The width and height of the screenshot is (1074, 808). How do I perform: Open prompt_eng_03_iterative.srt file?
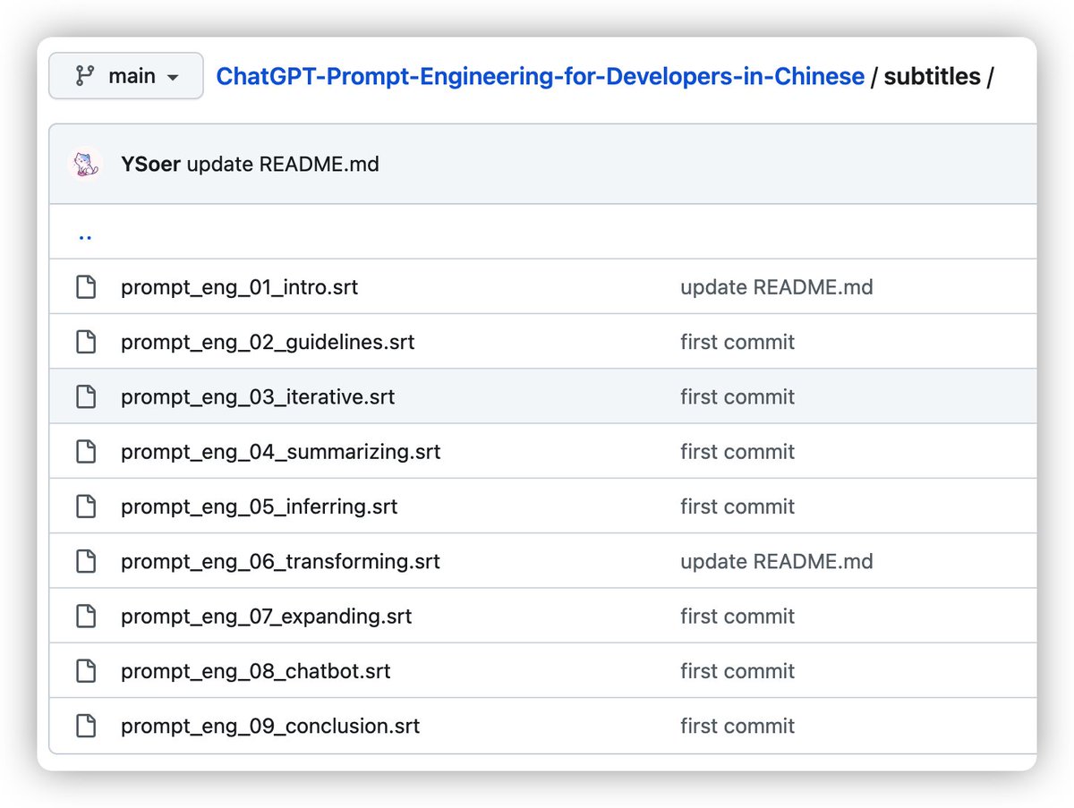258,396
